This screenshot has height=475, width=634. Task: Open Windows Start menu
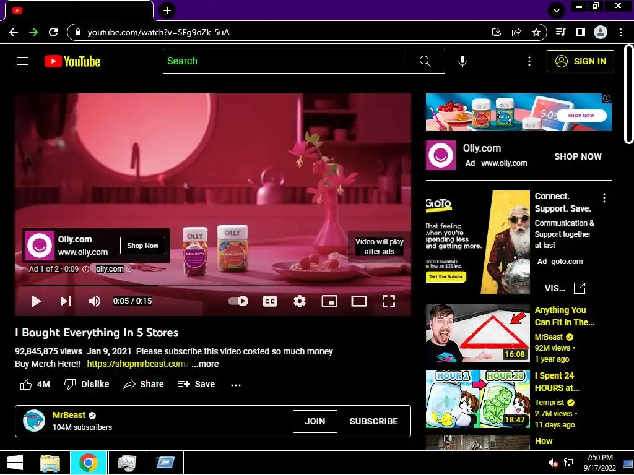pos(15,463)
